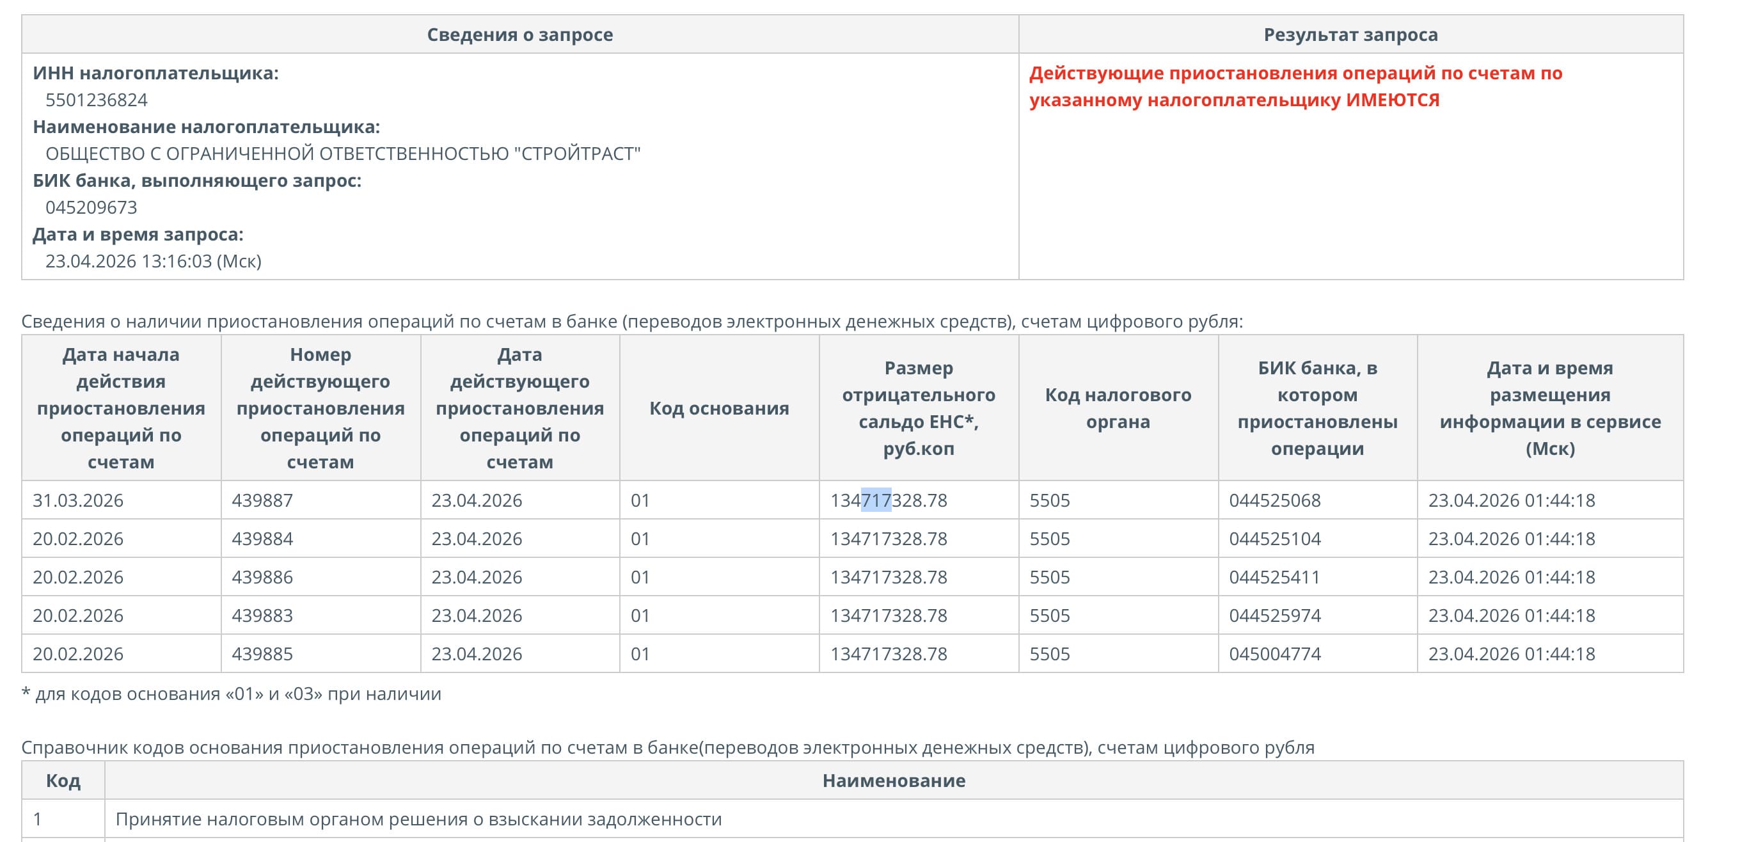
Task: Click the red active suspensions warning text
Action: coord(1295,86)
